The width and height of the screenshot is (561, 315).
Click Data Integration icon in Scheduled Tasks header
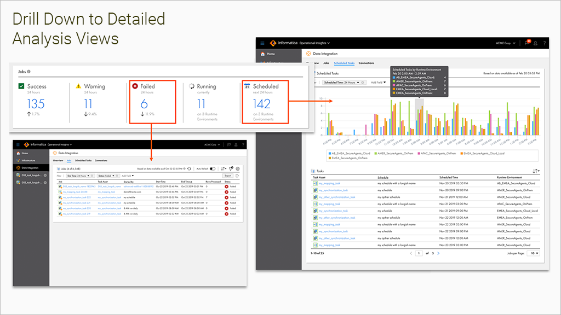click(x=308, y=54)
